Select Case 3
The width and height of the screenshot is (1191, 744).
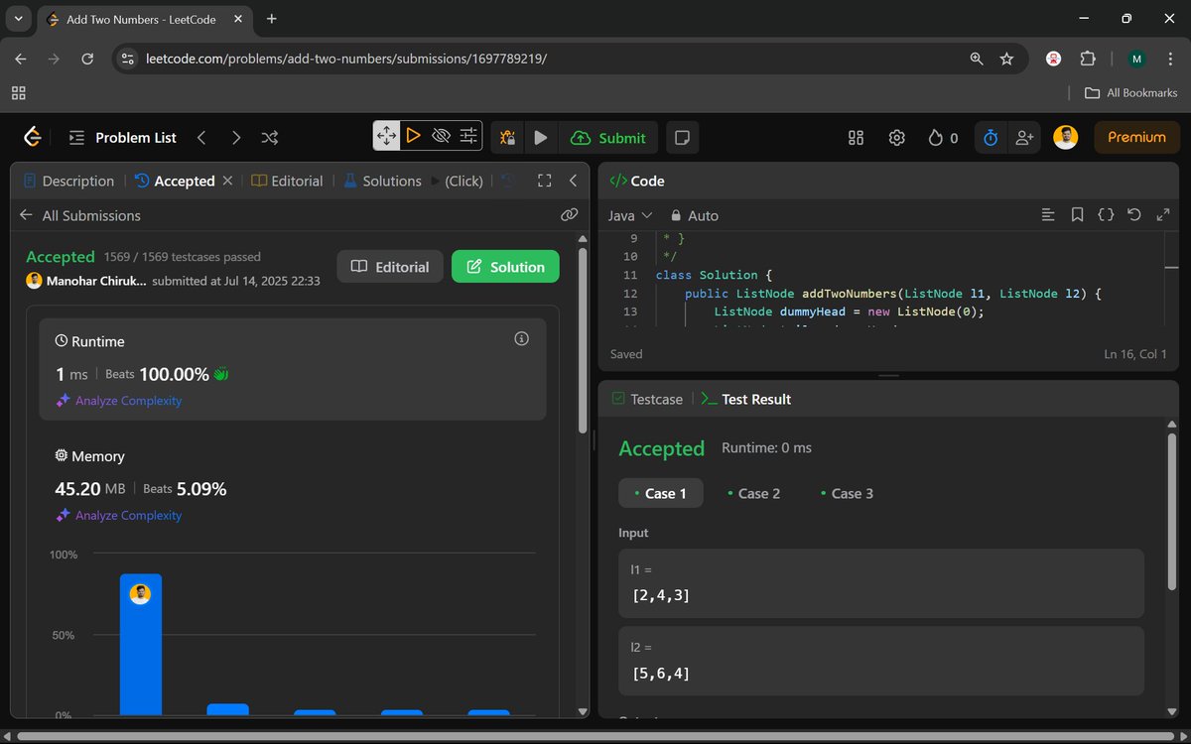coord(847,493)
